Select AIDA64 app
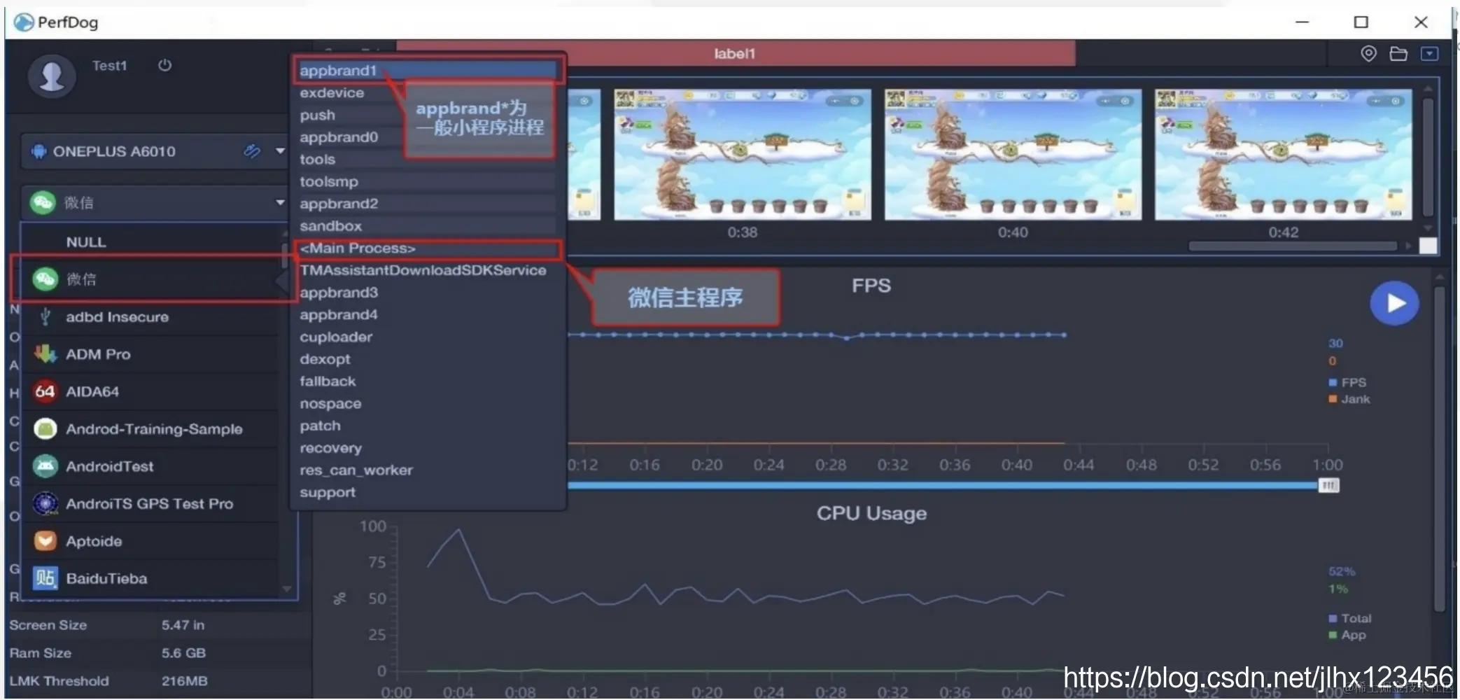 [x=150, y=391]
